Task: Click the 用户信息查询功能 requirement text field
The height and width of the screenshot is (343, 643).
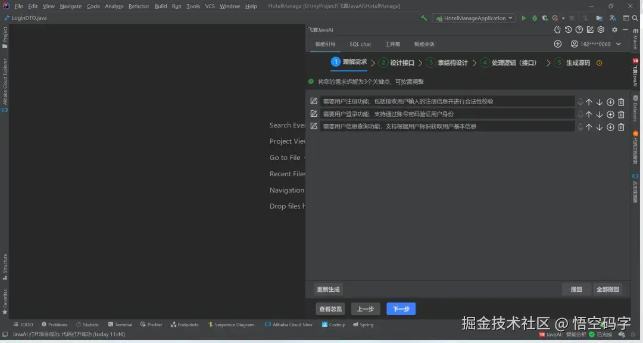Action: tap(447, 126)
